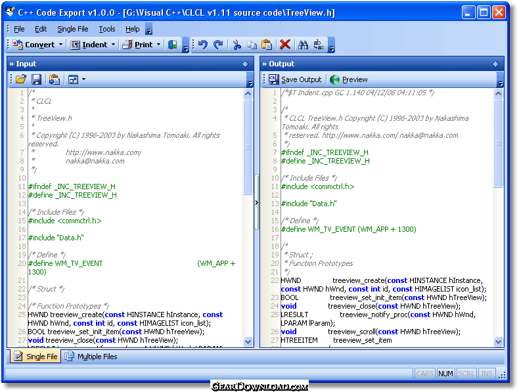Open the menu bar options chevron
This screenshot has height=392, width=519.
tap(149, 30)
